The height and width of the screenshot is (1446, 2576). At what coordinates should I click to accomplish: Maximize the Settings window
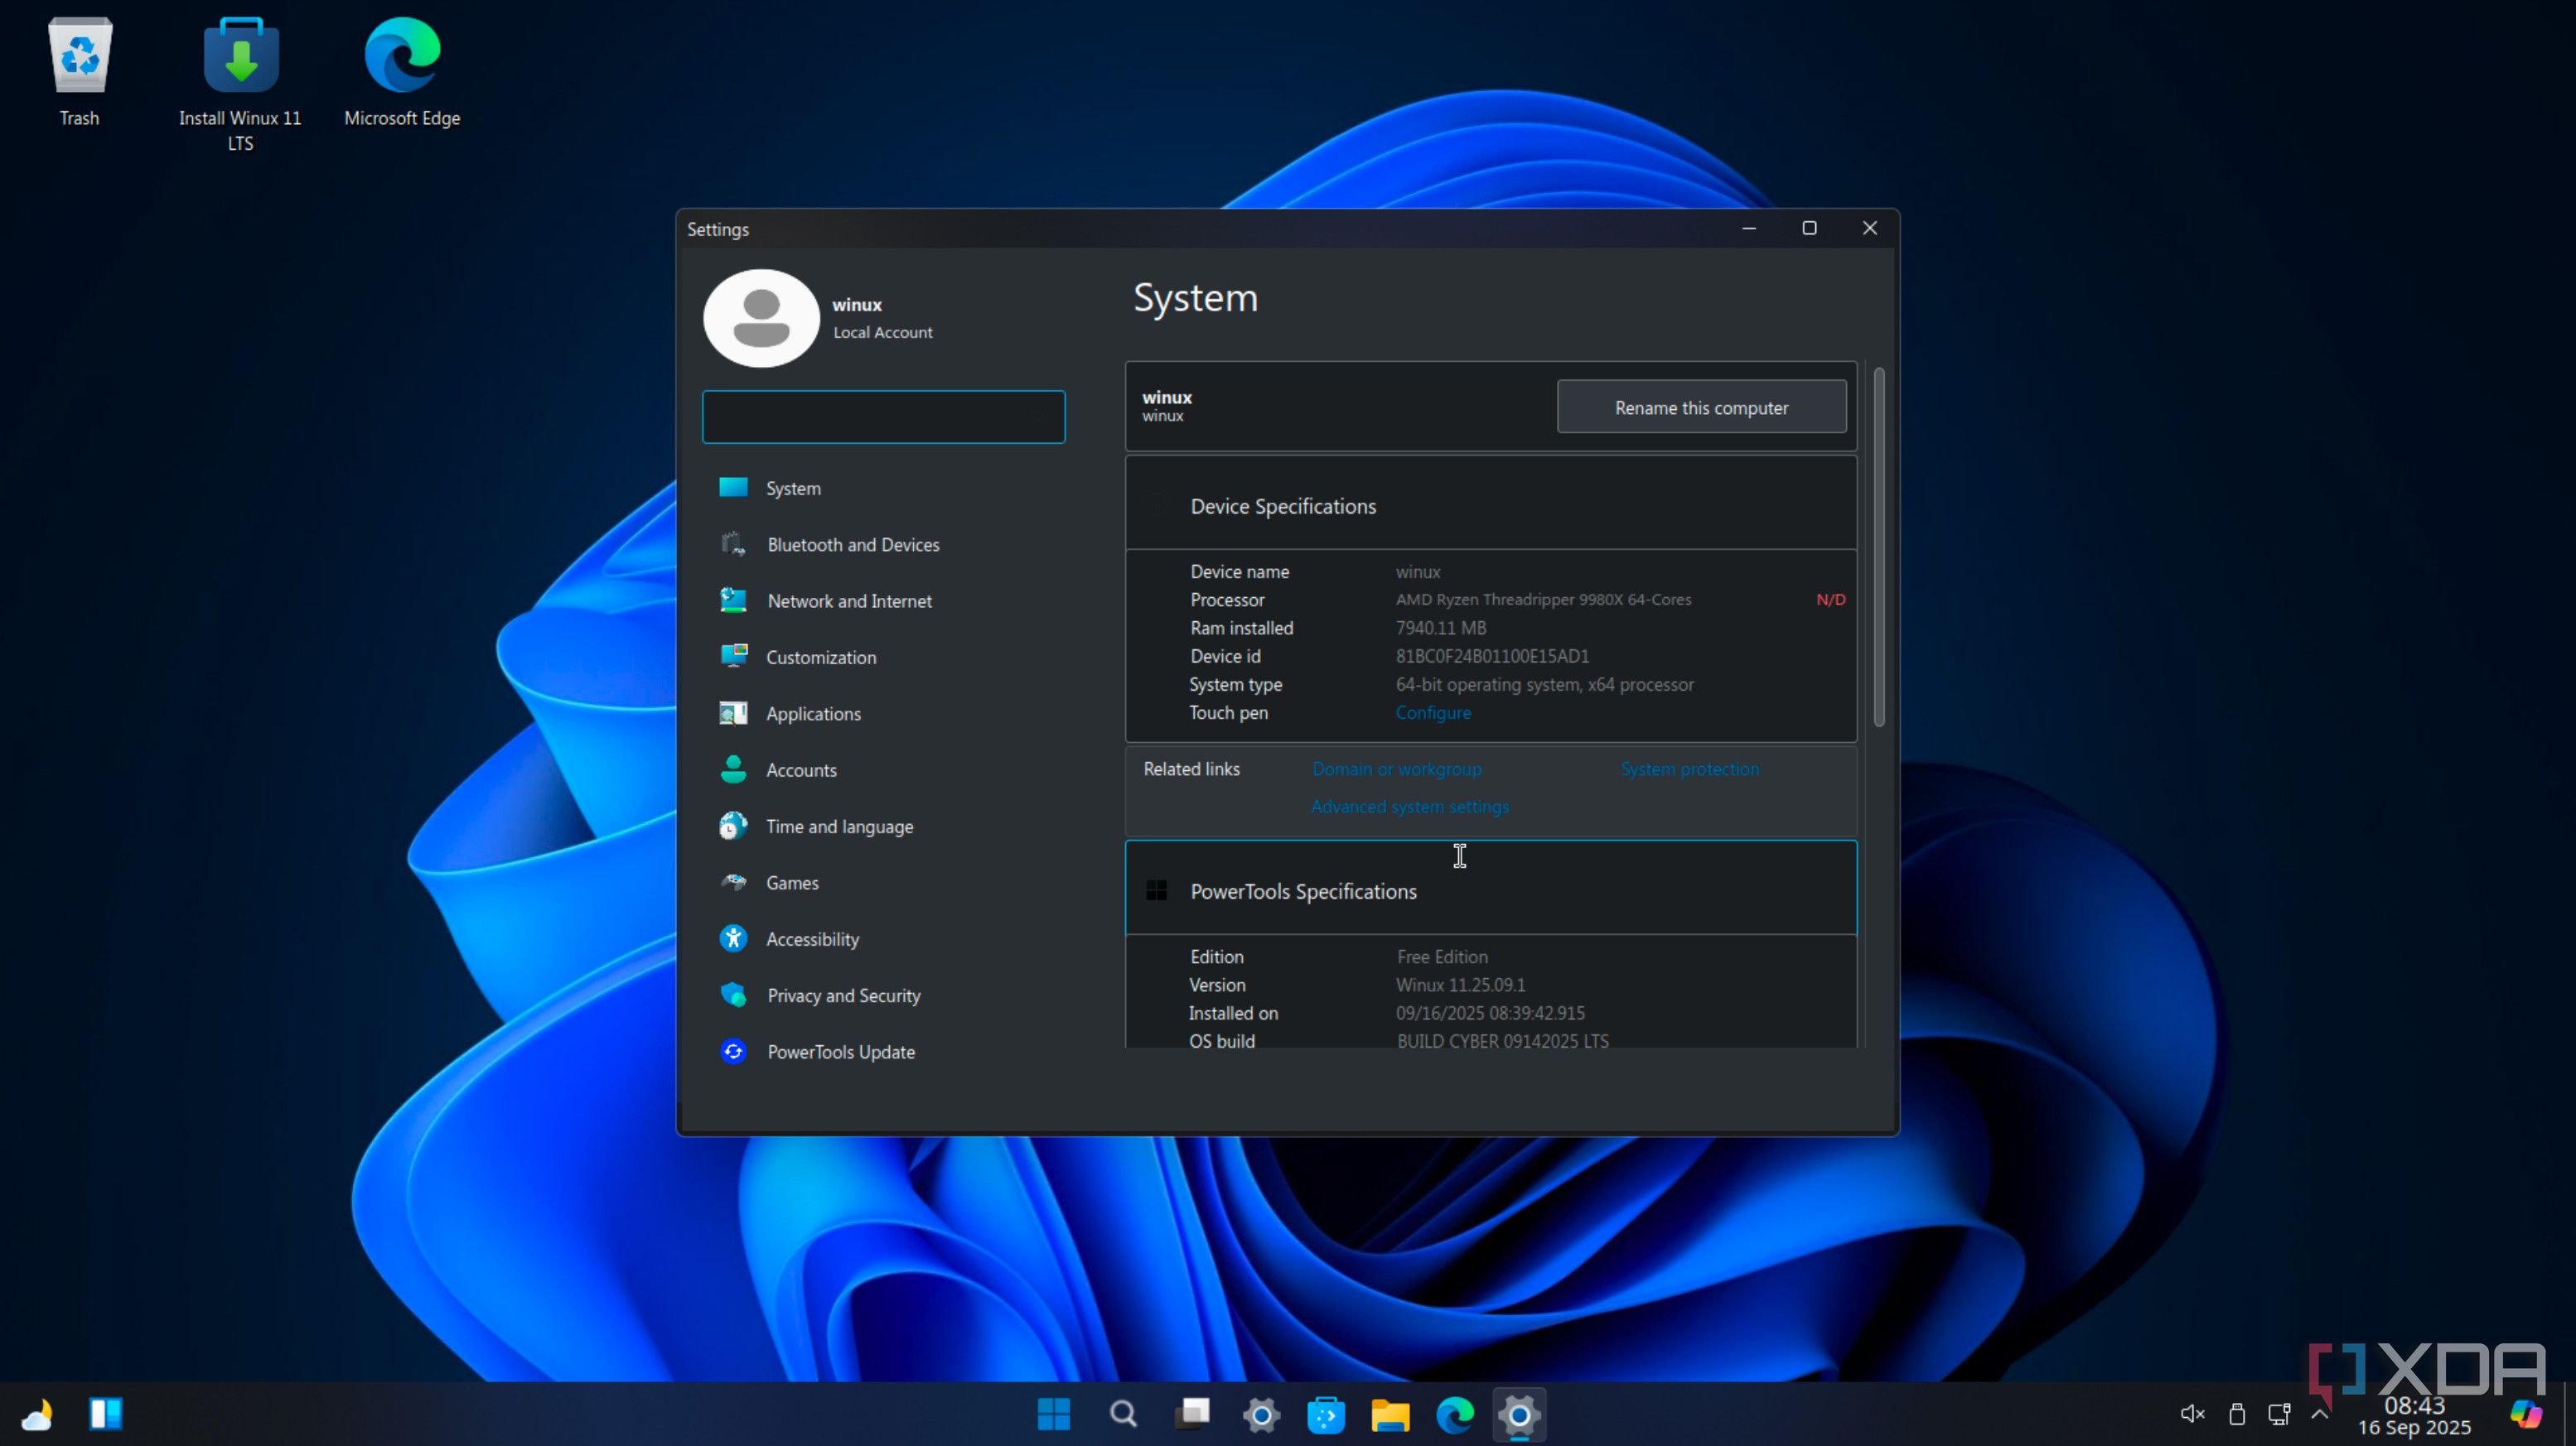point(1808,228)
